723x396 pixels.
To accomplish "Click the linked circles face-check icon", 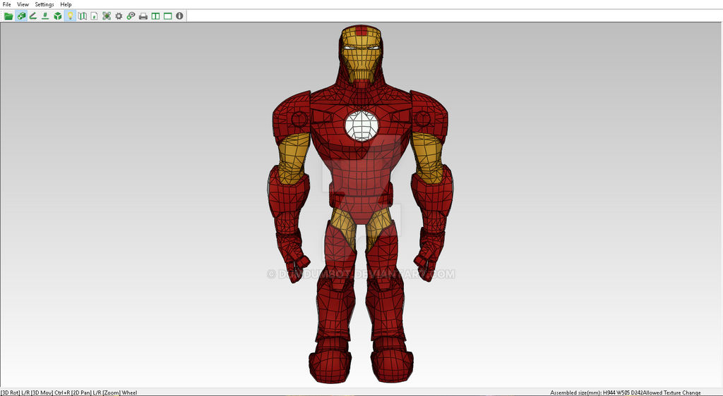I will click(x=131, y=16).
